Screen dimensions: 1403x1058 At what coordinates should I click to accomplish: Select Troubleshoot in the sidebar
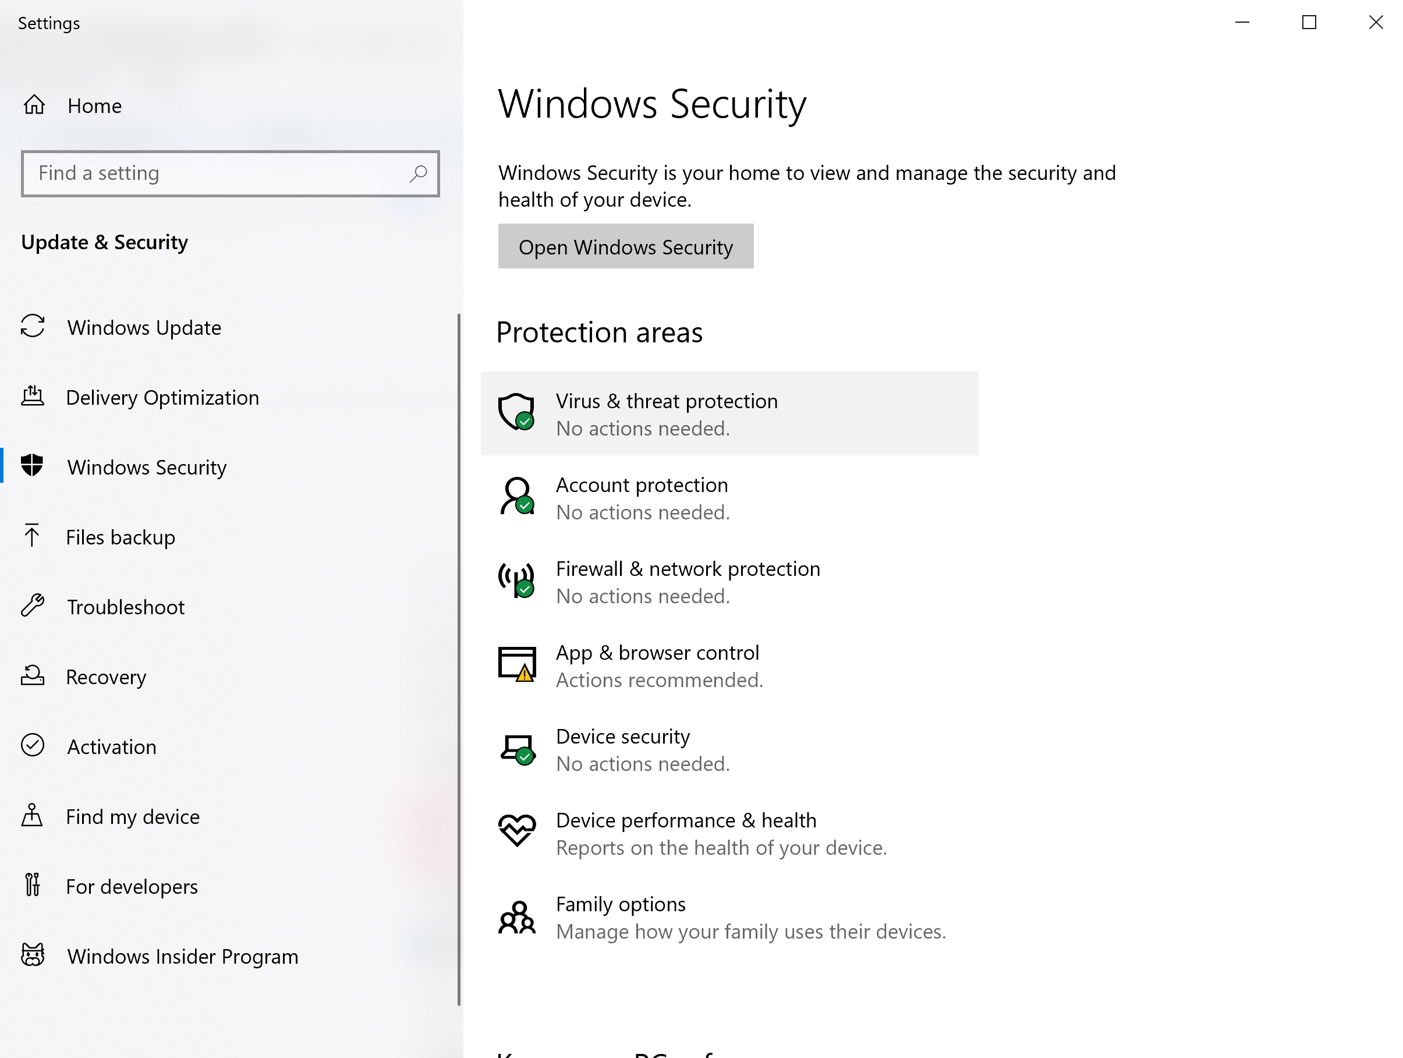(126, 607)
